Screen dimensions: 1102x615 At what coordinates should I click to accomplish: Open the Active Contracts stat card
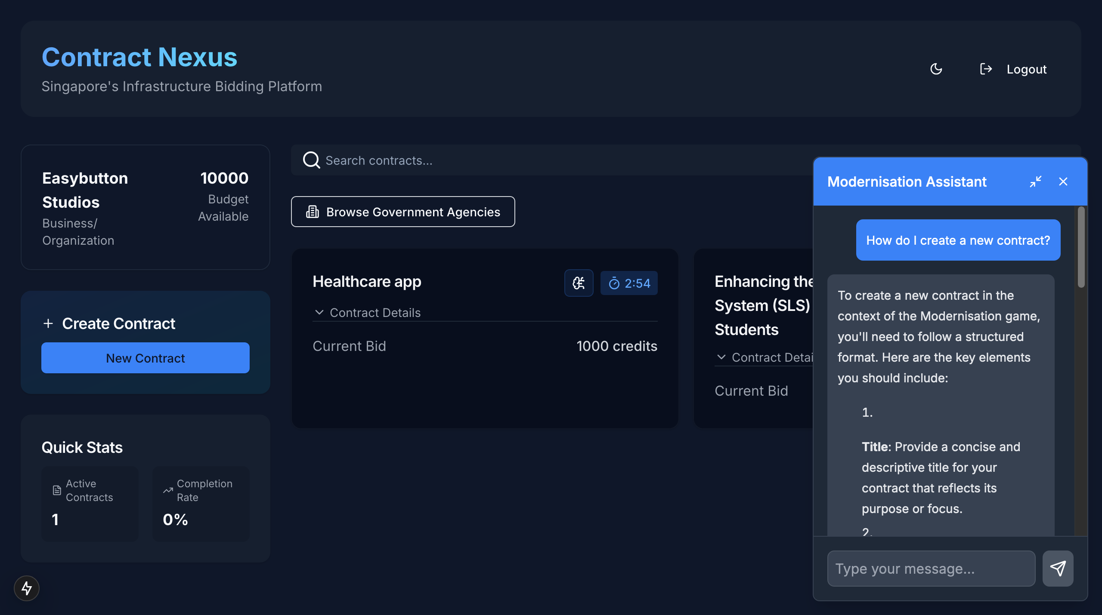coord(90,503)
